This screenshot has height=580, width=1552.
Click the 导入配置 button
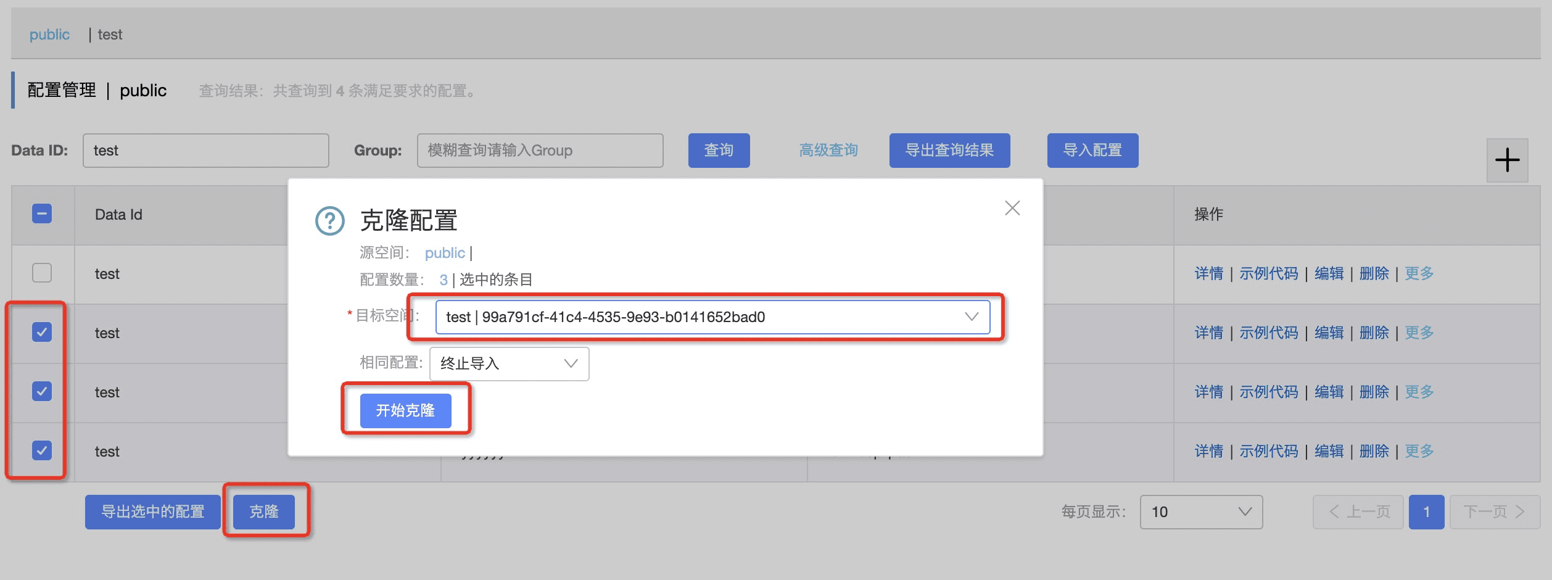click(1093, 150)
